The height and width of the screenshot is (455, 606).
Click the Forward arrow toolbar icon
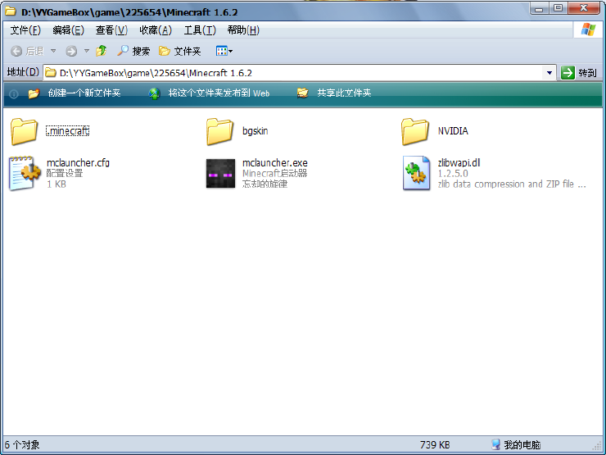point(71,51)
